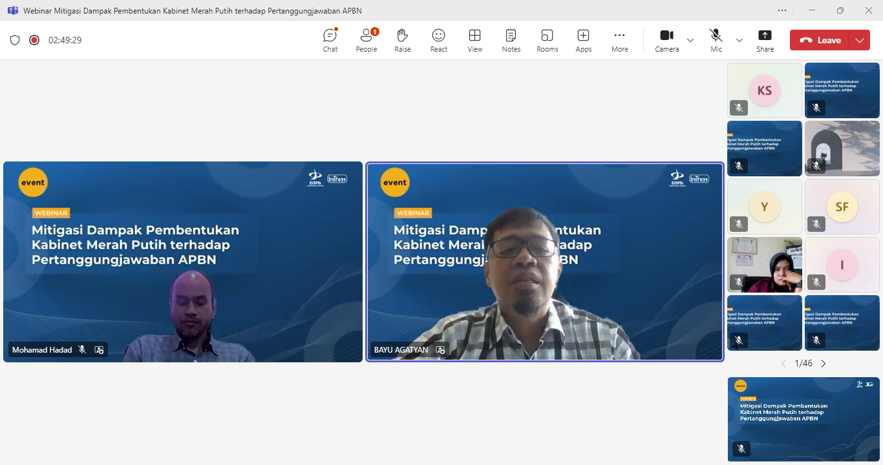The width and height of the screenshot is (883, 465).
Task: Click the webinar window title text
Action: coord(193,10)
